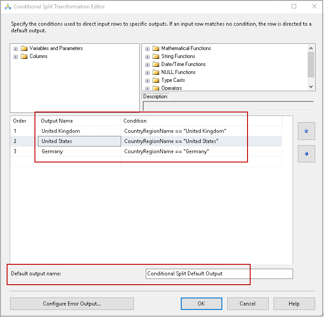Viewport: 324px width, 317px height.
Task: Click the functions list scrollbar thumb
Action: coord(311,65)
